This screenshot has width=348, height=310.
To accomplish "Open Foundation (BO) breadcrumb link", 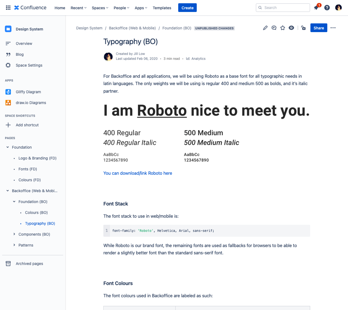I will [177, 28].
